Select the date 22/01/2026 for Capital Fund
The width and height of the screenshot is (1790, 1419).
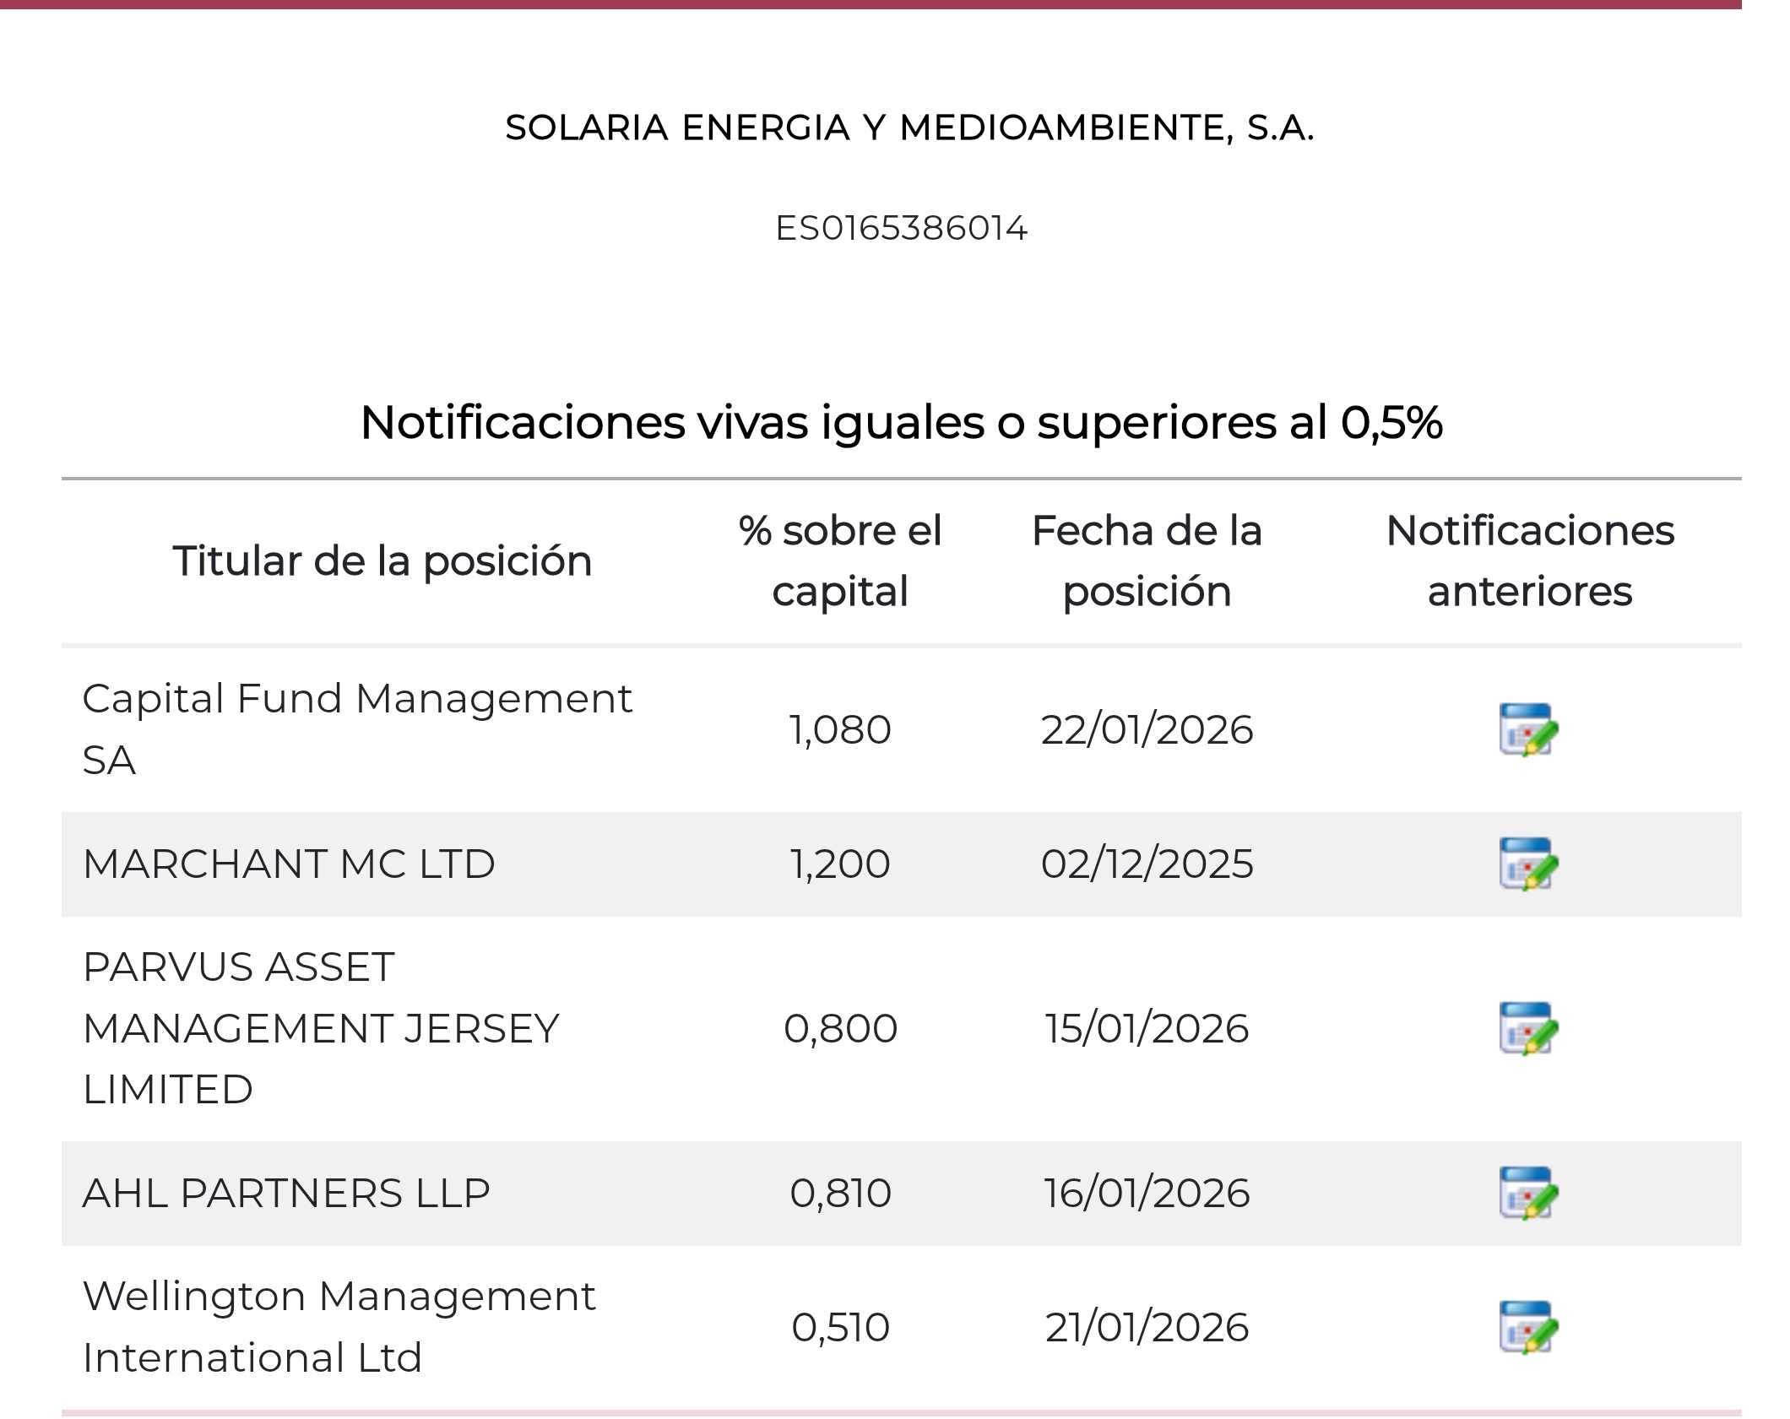click(1148, 731)
